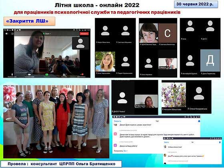Click the bell icon in larger chat

pyautogui.click(x=199, y=121)
